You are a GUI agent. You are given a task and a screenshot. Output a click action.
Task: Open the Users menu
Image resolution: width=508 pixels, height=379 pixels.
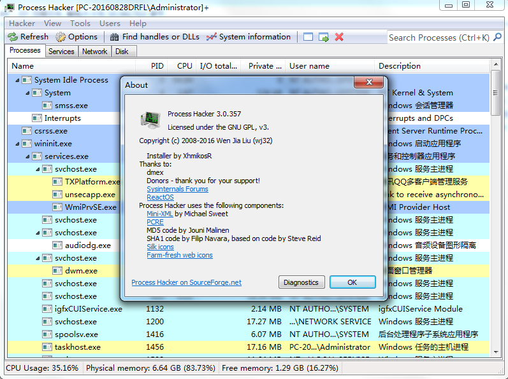pos(110,24)
